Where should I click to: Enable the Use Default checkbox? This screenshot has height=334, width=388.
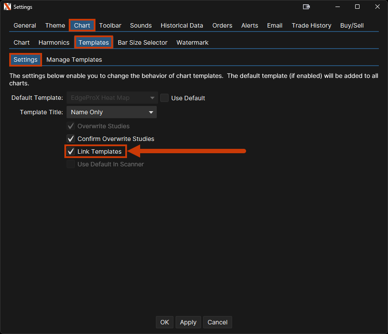165,98
